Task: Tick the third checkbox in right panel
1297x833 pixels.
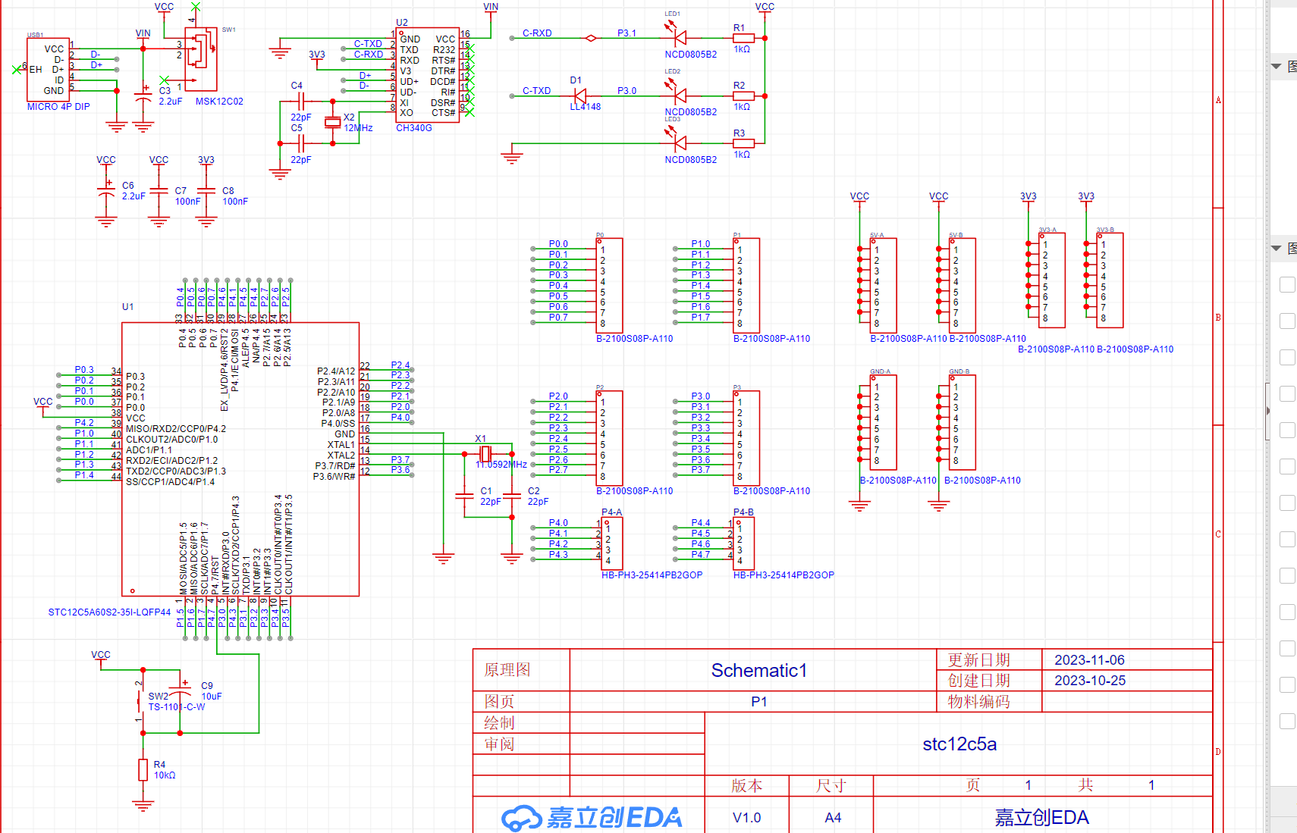Action: pyautogui.click(x=1287, y=357)
